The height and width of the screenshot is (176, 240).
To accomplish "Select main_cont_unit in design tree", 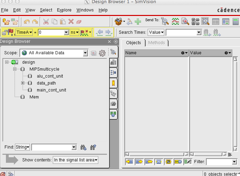I will 51,90.
